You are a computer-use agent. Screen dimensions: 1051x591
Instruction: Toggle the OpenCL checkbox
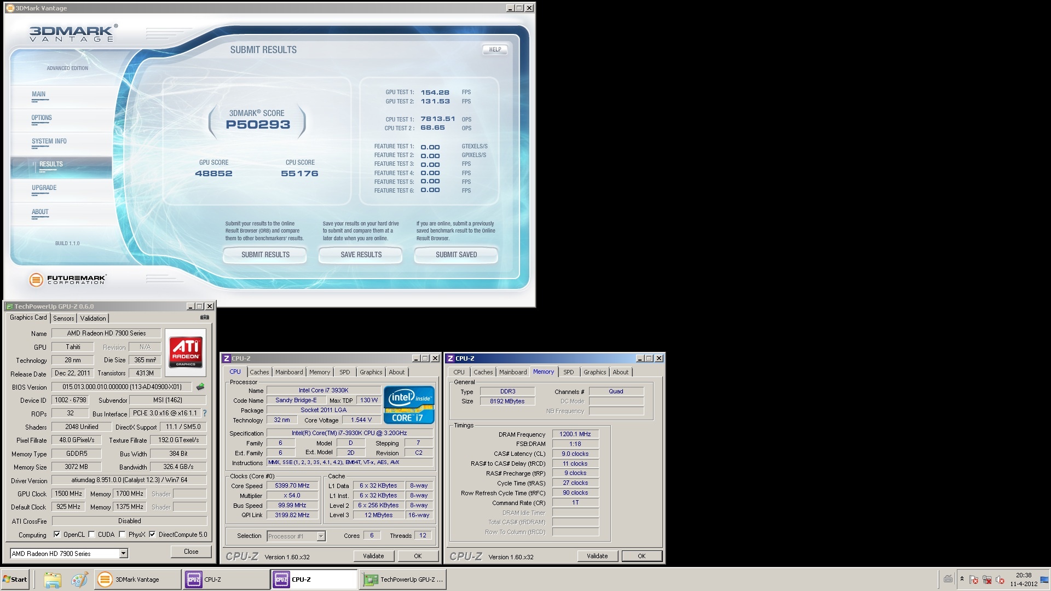(57, 535)
